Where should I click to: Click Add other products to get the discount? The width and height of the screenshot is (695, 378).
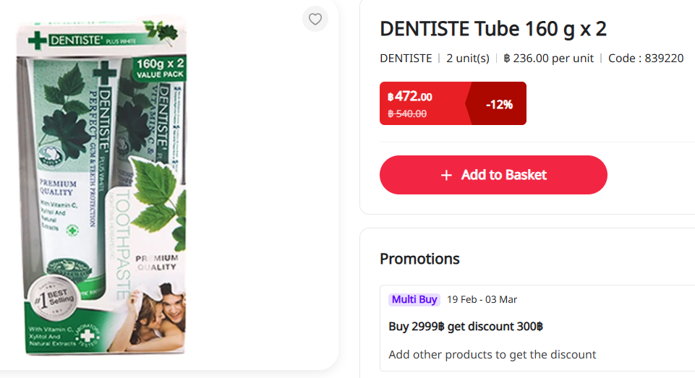(x=492, y=354)
